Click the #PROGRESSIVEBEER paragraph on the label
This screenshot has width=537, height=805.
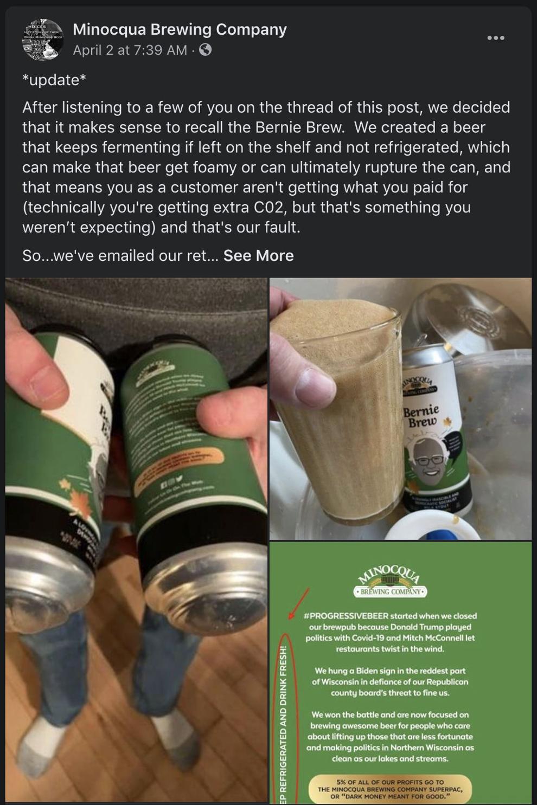click(390, 632)
